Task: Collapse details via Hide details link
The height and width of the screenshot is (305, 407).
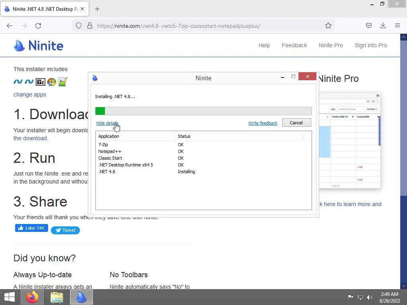Action: click(x=107, y=123)
